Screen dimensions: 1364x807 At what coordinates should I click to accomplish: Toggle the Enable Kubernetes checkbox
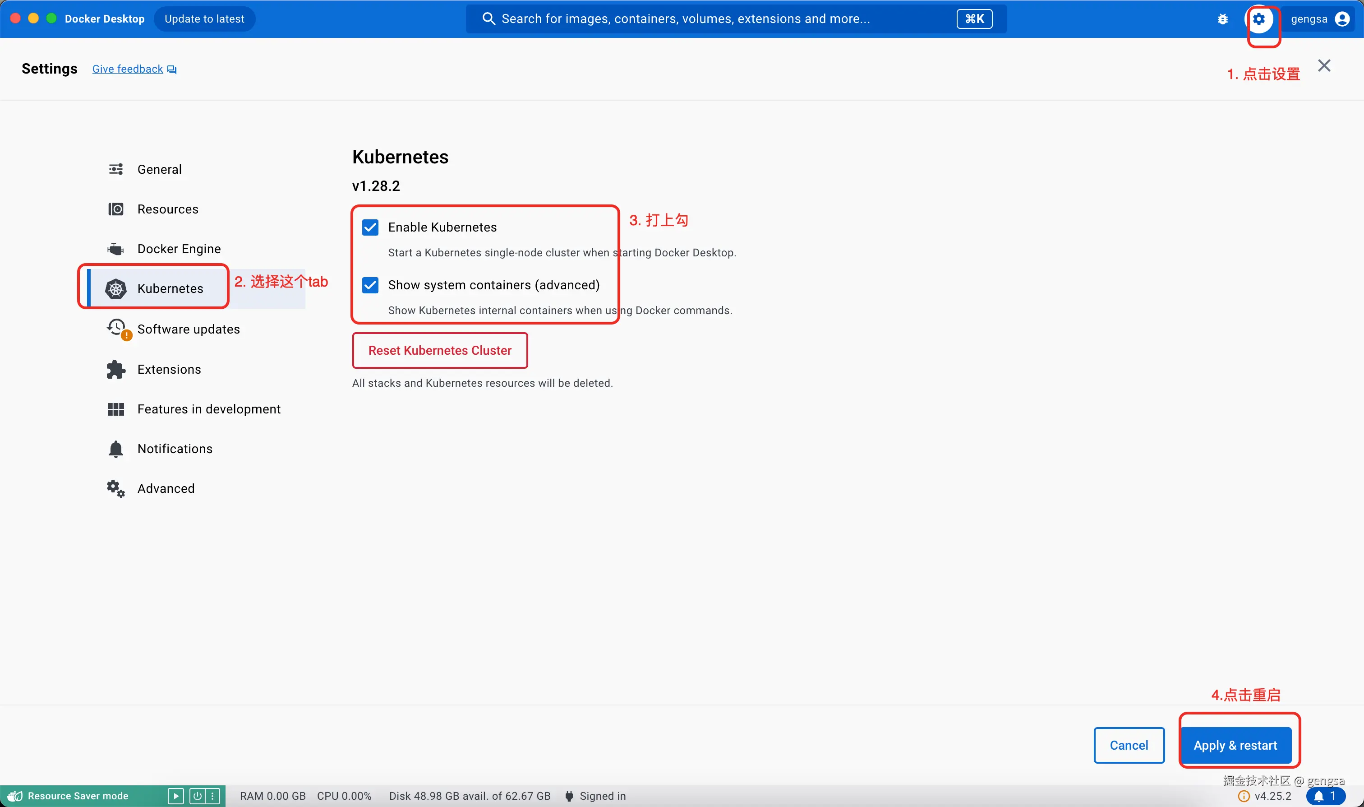click(370, 227)
